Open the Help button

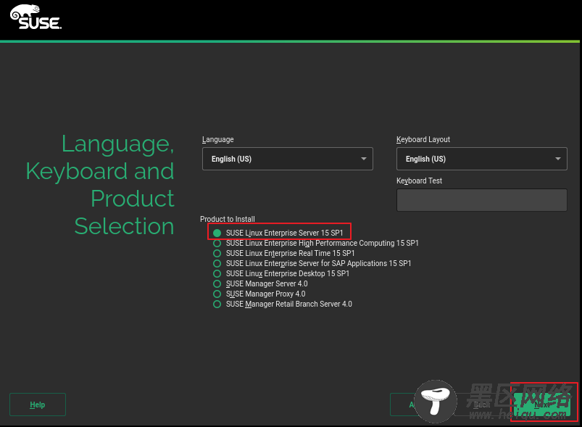pyautogui.click(x=38, y=405)
